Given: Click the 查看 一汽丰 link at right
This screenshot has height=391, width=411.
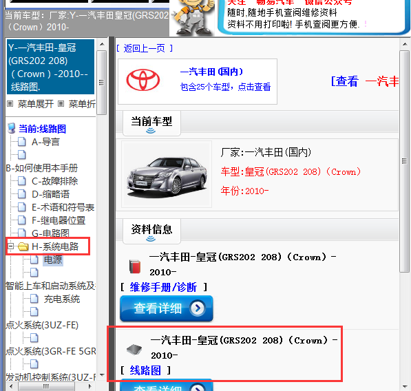Looking at the screenshot, I should pos(365,81).
